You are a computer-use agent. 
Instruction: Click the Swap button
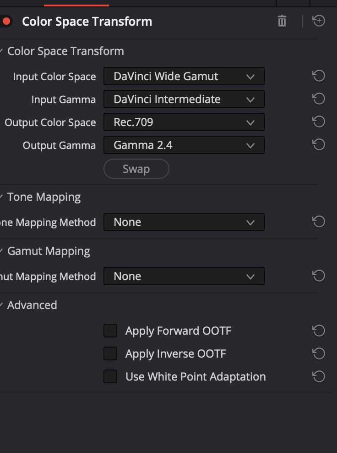click(136, 169)
